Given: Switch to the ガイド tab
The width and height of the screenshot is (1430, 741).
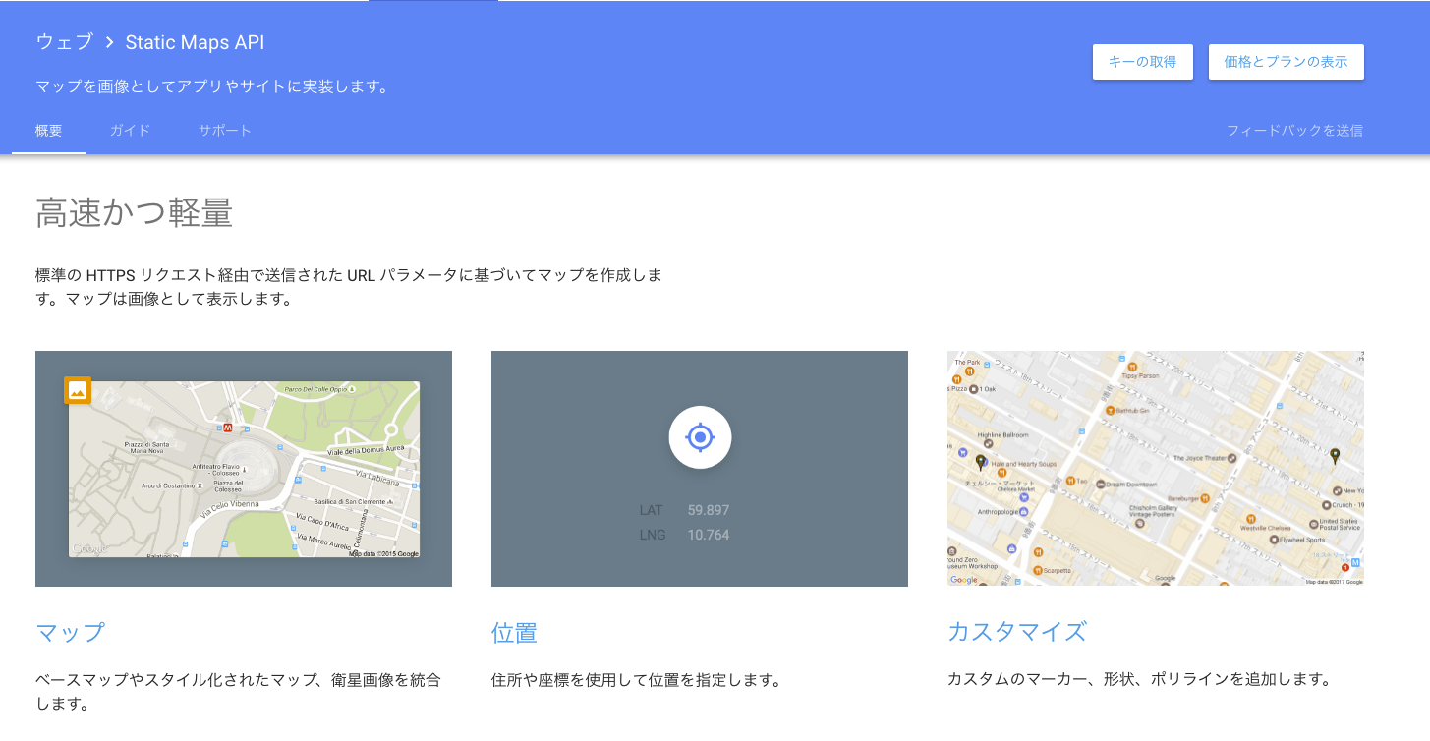Looking at the screenshot, I should (x=130, y=131).
